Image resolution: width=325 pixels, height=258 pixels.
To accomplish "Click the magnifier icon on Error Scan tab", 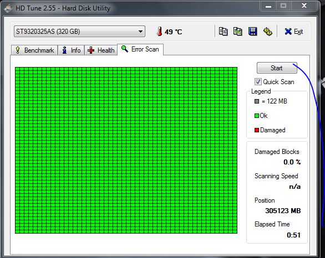I will (x=125, y=49).
